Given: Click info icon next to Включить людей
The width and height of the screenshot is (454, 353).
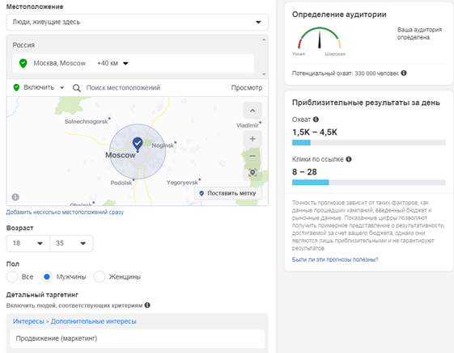Looking at the screenshot, I should (147, 305).
